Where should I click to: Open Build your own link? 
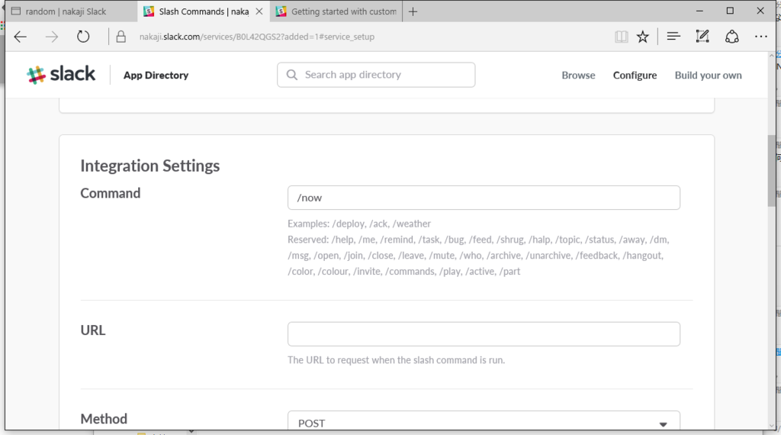pyautogui.click(x=708, y=76)
